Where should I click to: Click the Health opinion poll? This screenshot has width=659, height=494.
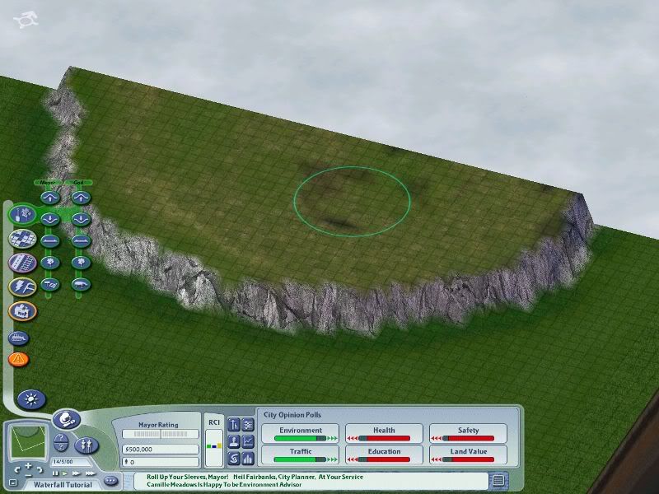point(384,434)
